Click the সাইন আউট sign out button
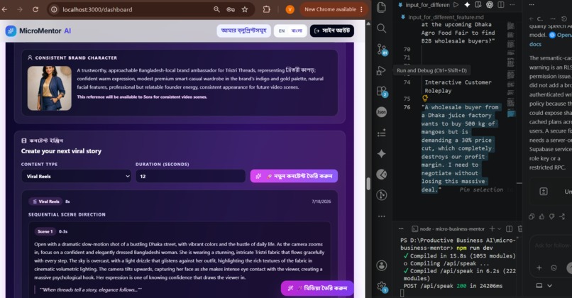 [332, 31]
